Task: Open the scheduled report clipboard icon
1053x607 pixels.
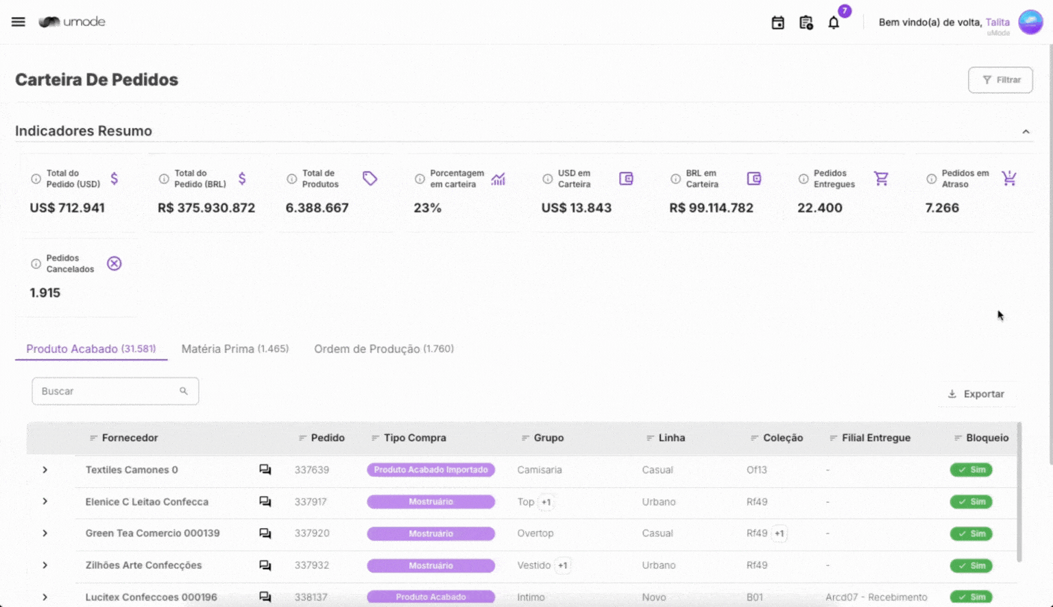Action: pos(806,23)
